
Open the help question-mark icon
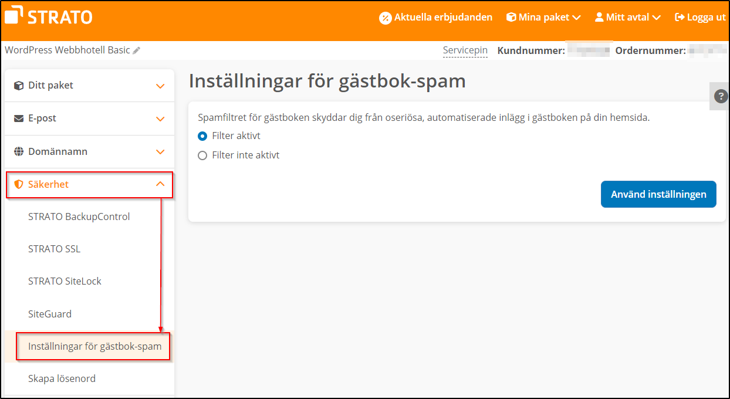(x=720, y=96)
